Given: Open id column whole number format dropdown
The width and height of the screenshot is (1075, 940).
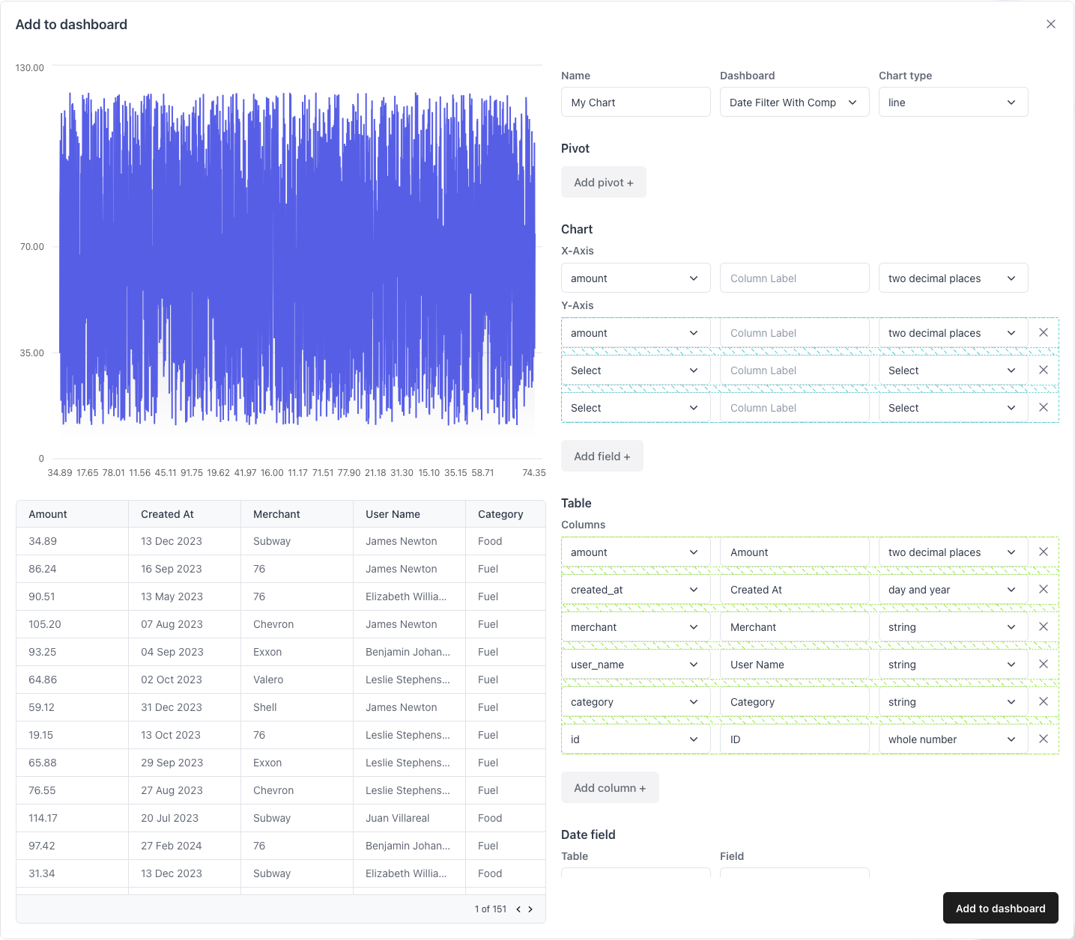Looking at the screenshot, I should click(x=952, y=739).
